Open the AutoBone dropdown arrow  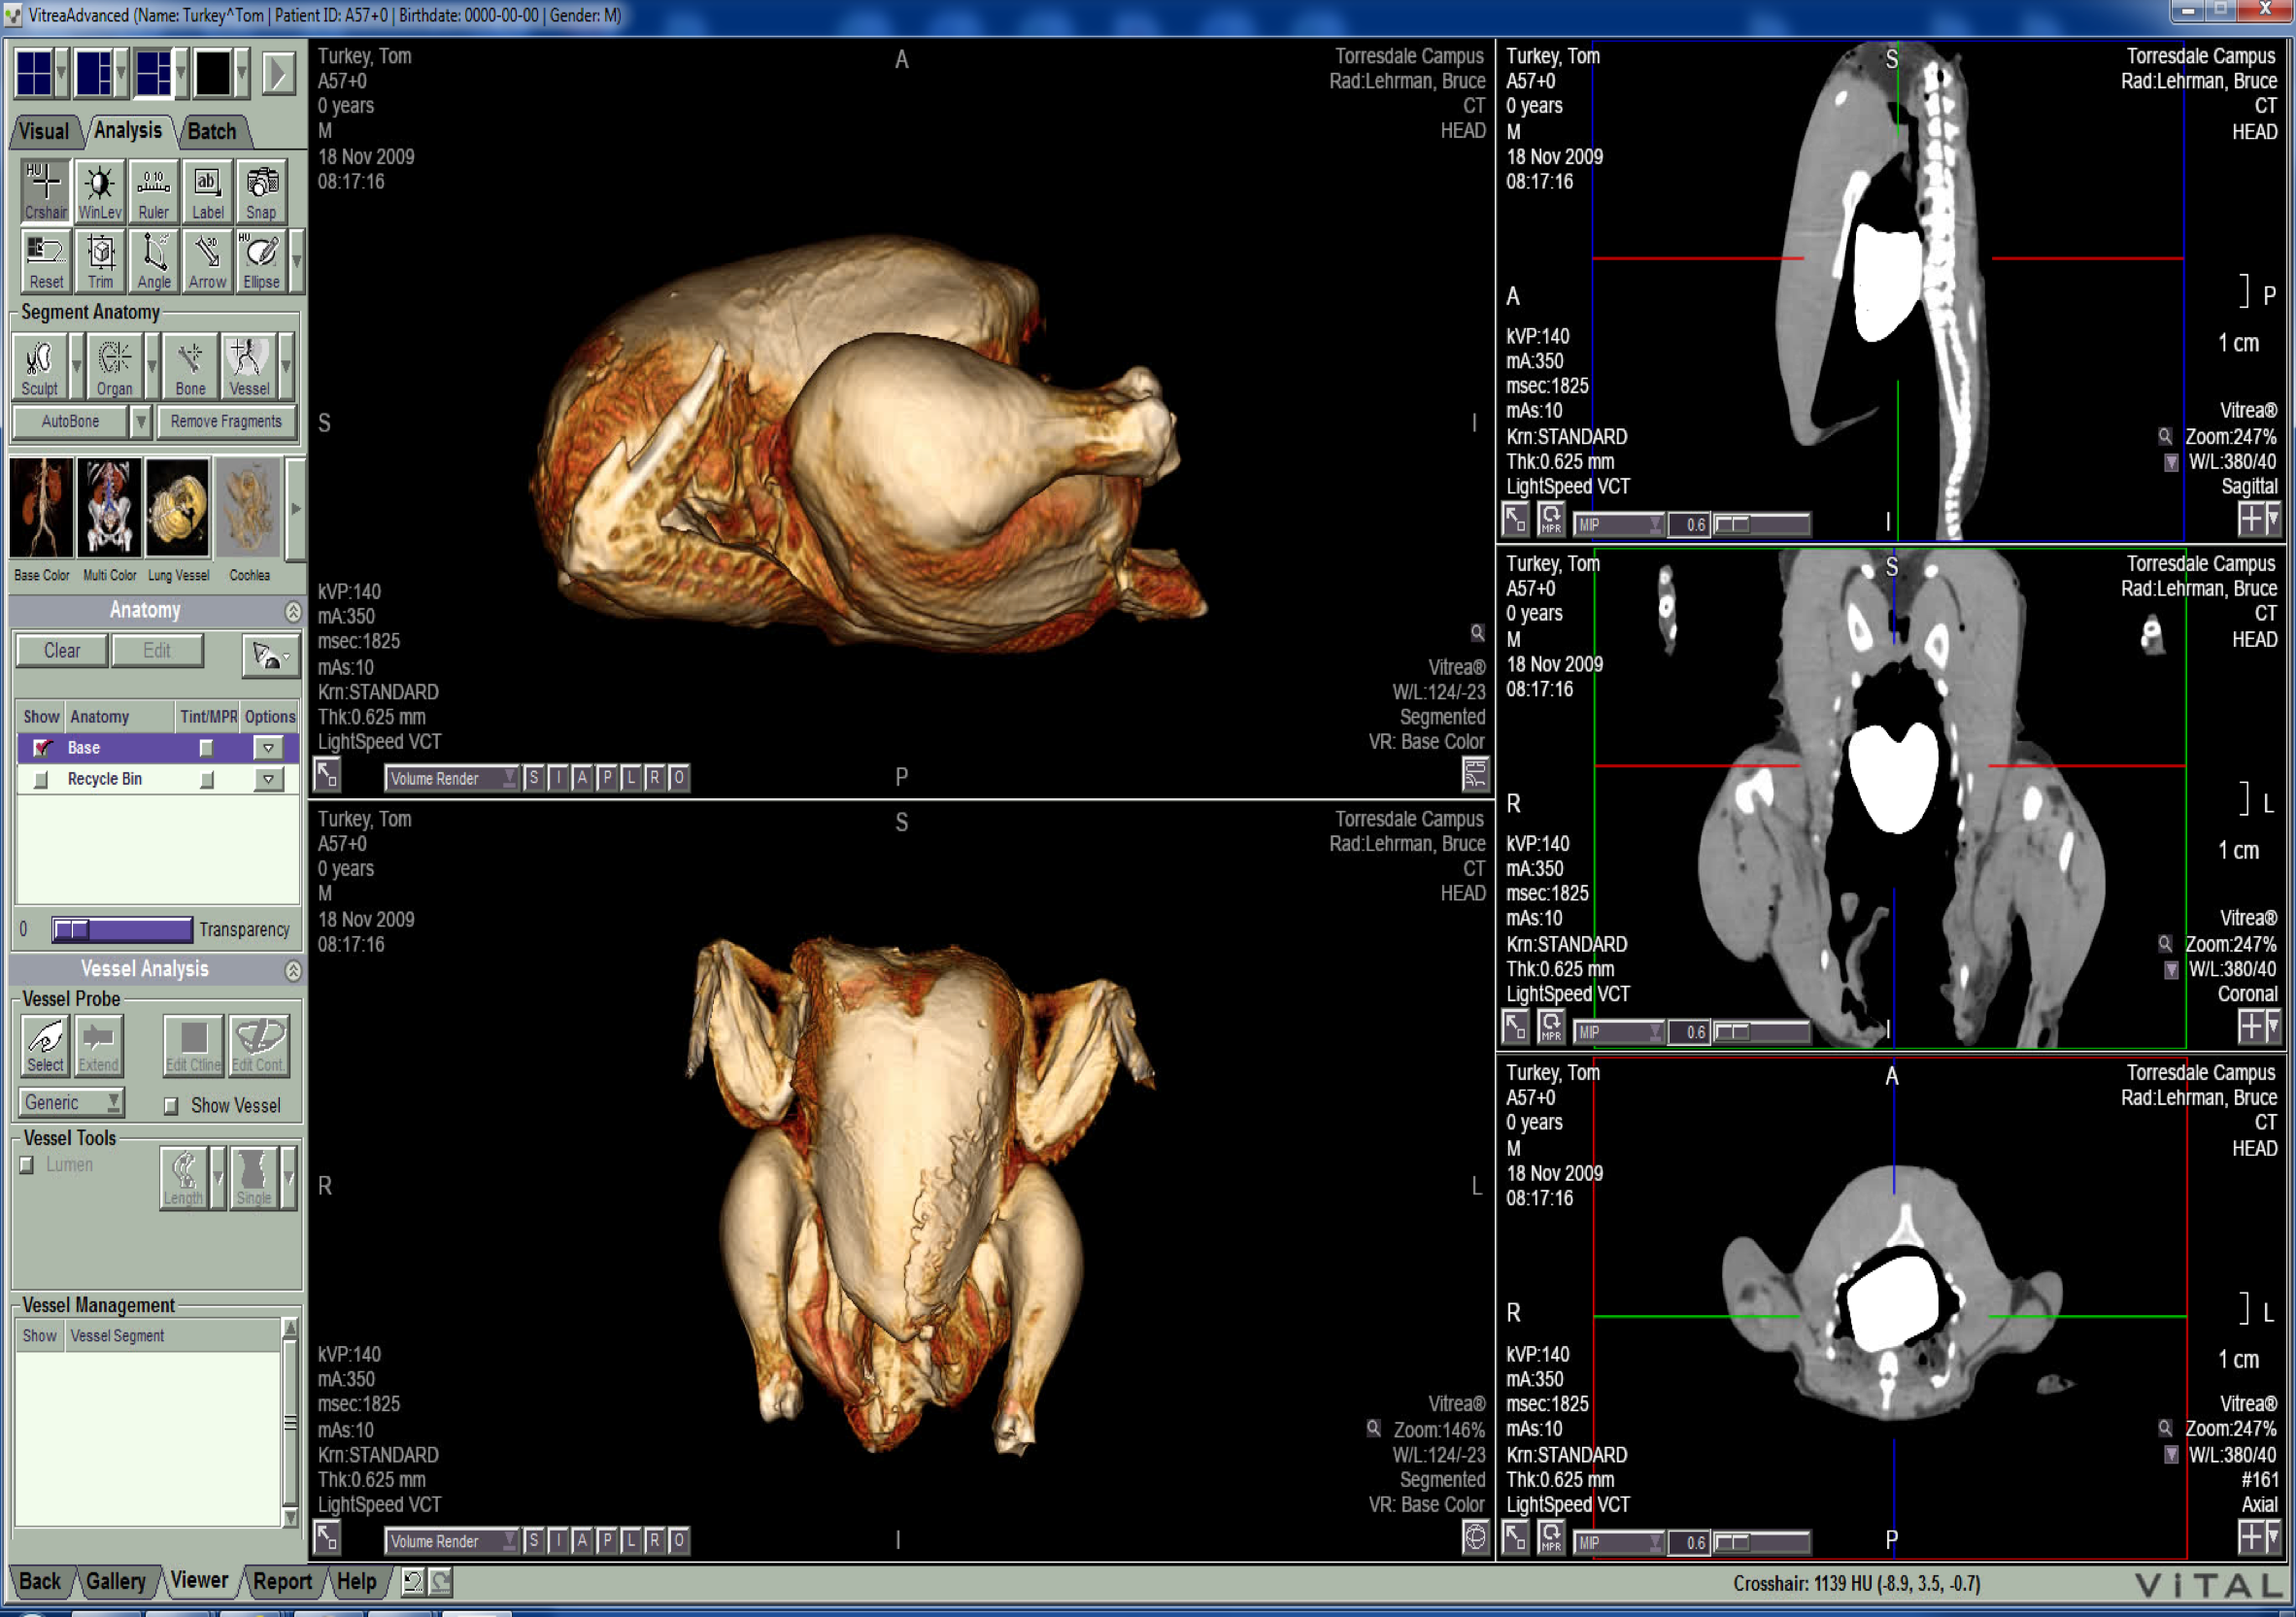pos(141,421)
